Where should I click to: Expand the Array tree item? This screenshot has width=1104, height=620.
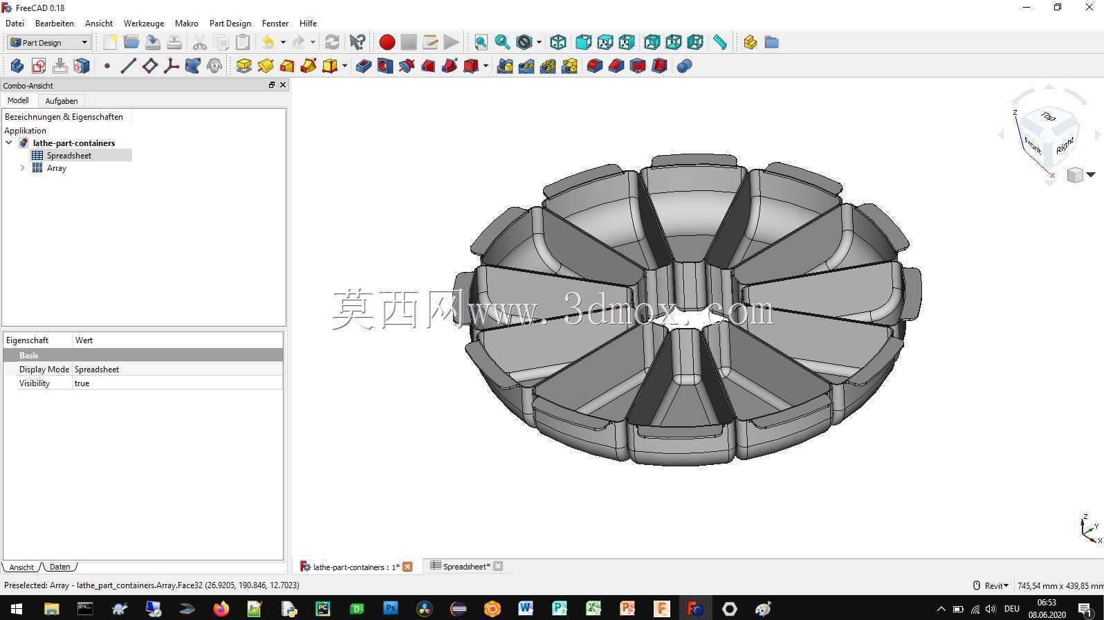(x=23, y=167)
